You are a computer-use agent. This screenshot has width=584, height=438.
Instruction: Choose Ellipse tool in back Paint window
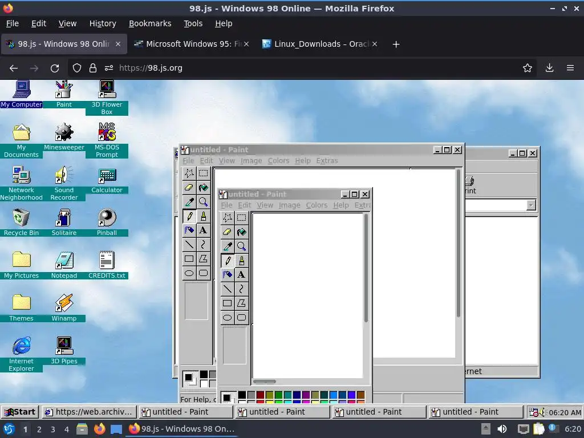pos(189,273)
